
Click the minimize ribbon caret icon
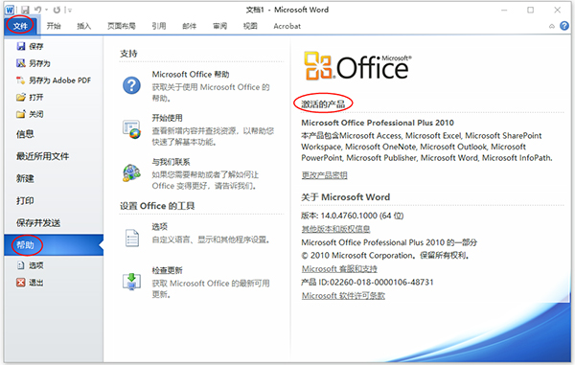(552, 26)
